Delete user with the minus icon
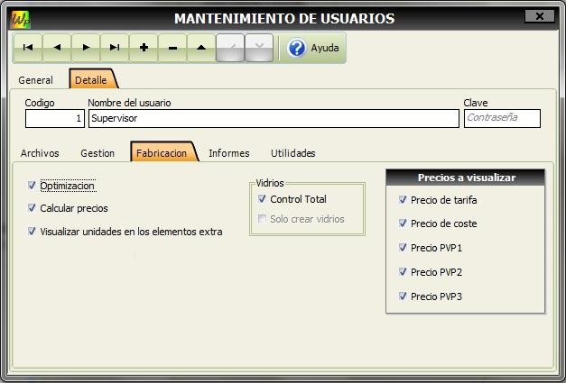566x383 pixels. [x=172, y=48]
